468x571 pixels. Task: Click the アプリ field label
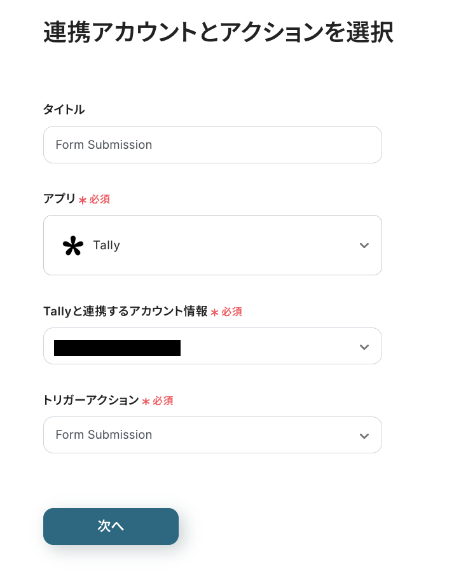click(x=59, y=198)
